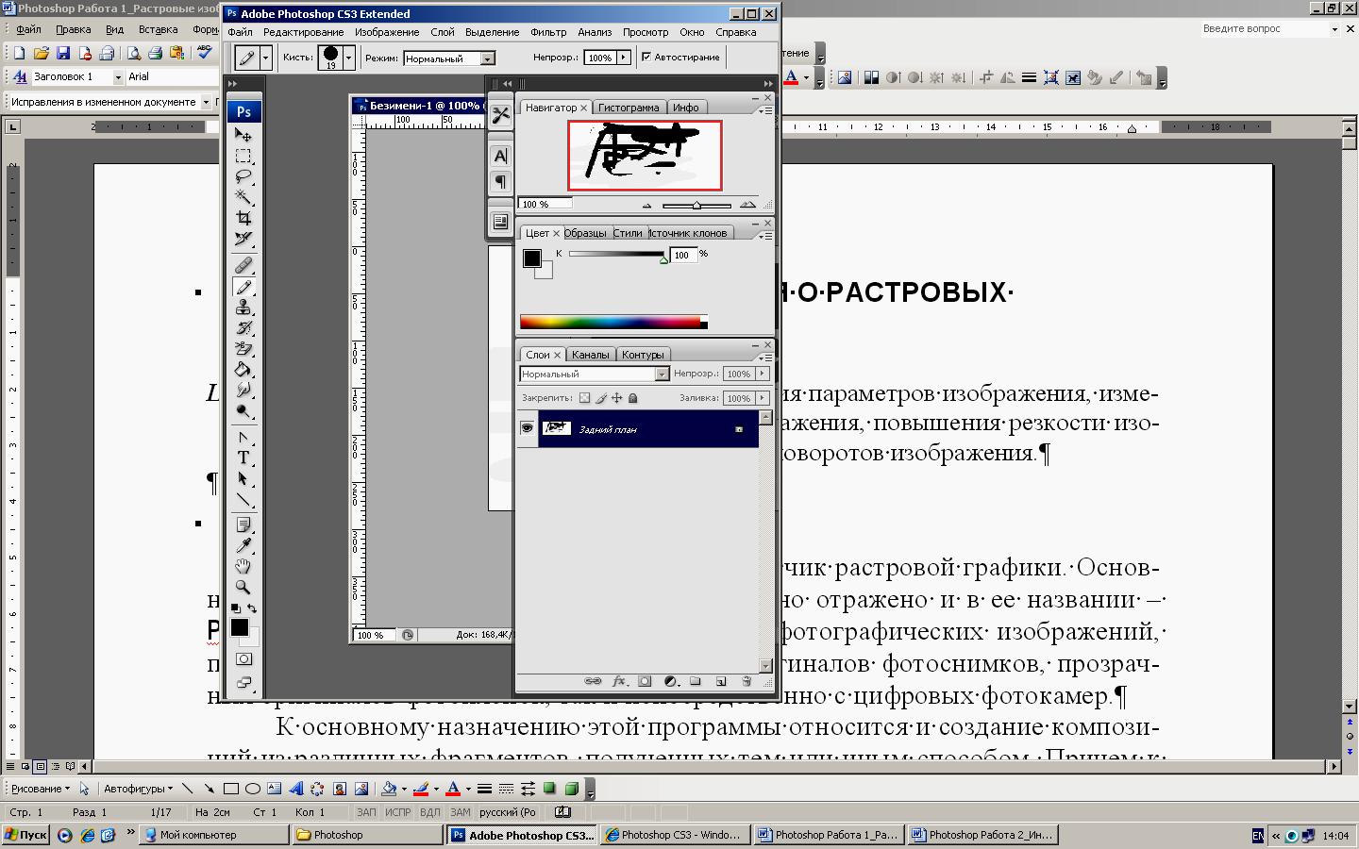1359x849 pixels.
Task: Toggle lock all for layer
Action: 633,398
